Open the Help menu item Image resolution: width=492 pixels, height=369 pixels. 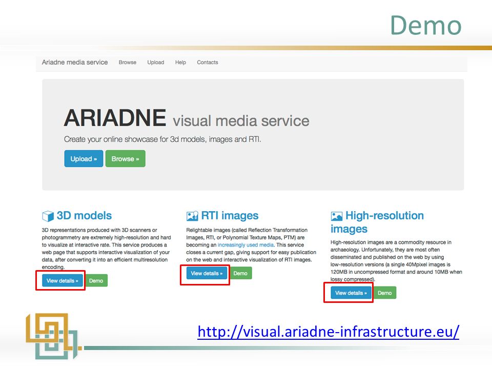180,62
